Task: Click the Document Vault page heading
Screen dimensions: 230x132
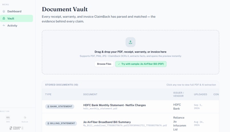Action: pos(65,9)
